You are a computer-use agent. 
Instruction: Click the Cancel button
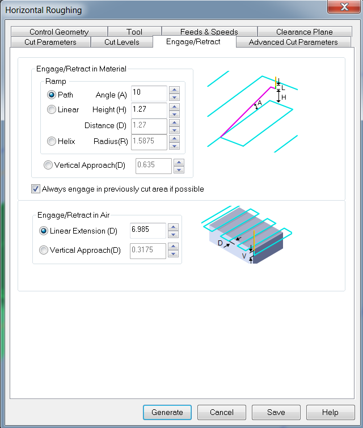tap(222, 412)
